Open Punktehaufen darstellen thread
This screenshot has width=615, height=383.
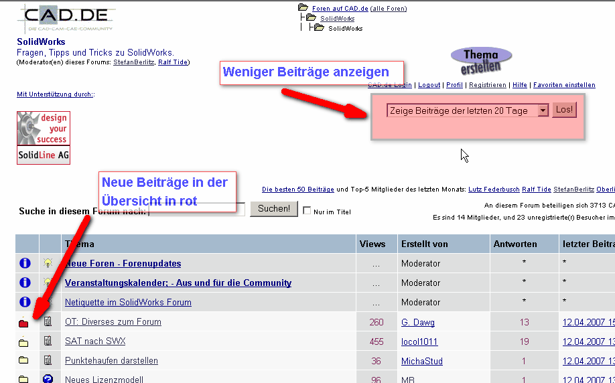(111, 361)
